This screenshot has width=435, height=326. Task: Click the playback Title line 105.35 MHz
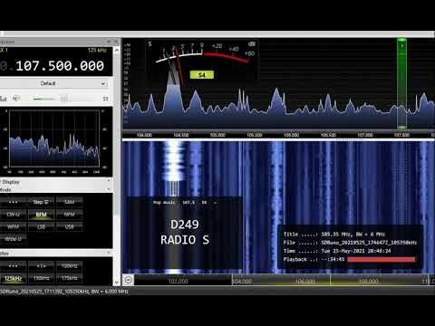334,235
